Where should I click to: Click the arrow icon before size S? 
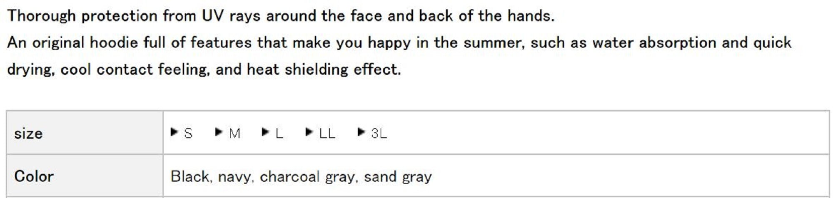point(174,132)
